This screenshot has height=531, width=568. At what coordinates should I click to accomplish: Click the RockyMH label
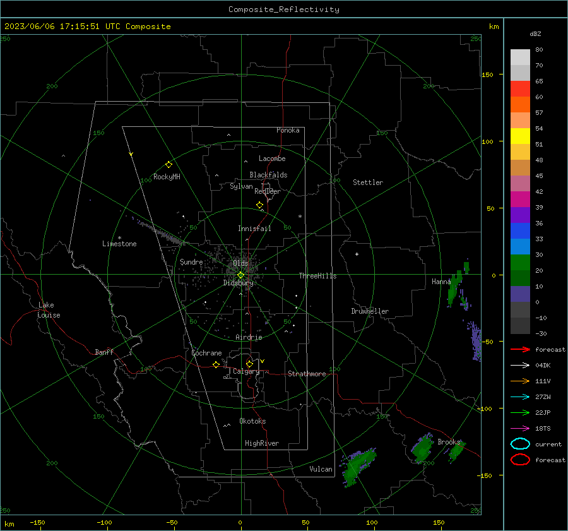(x=167, y=177)
